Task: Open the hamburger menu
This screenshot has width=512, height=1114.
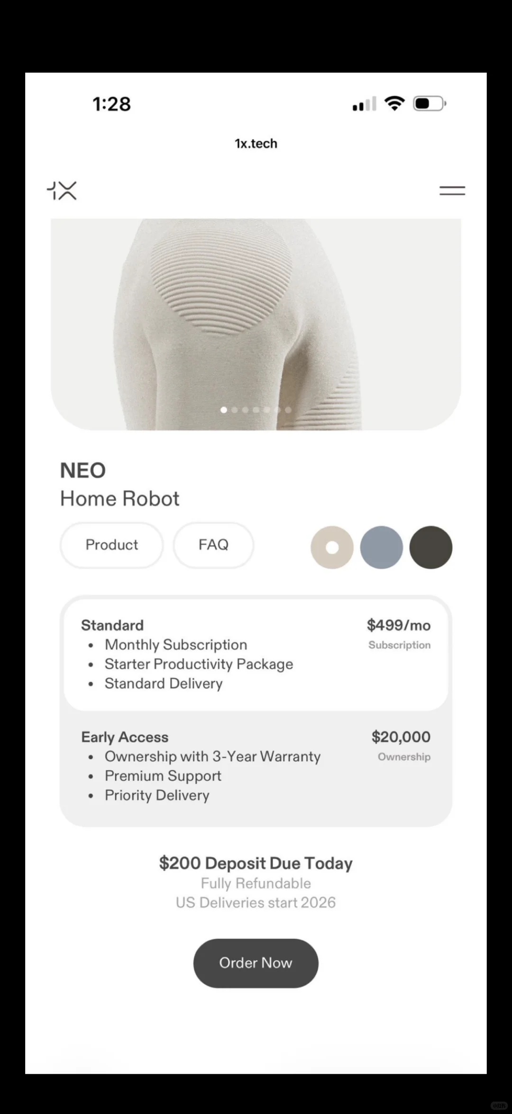Action: tap(452, 191)
